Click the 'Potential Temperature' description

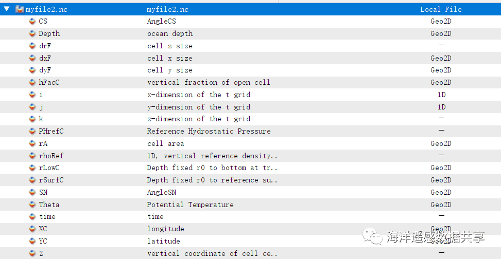pos(190,205)
